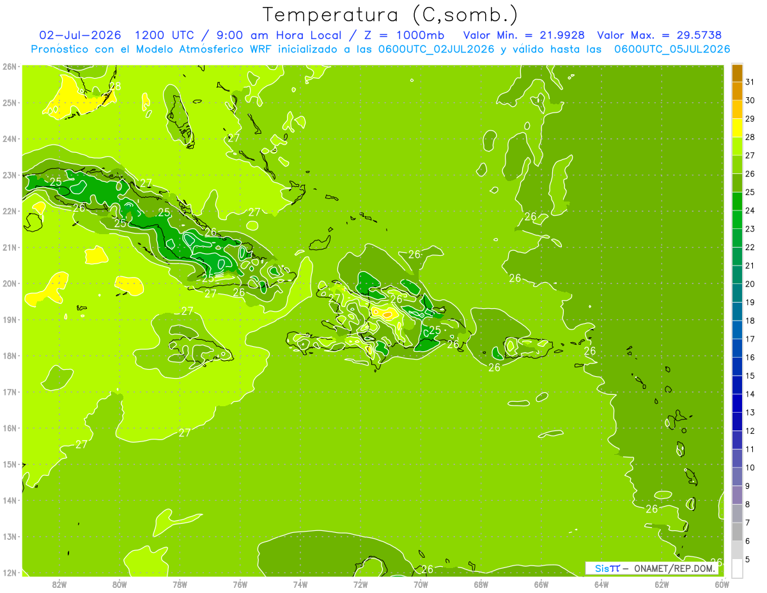Click the white legend swatch below 5
Viewport: 767px width, 593px height.
click(737, 568)
